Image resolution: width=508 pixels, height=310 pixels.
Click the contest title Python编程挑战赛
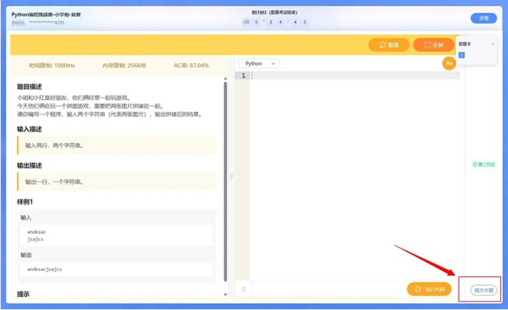click(x=46, y=14)
